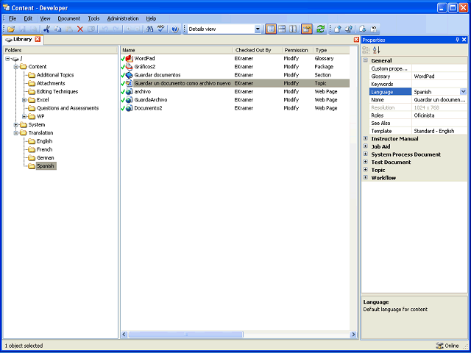The image size is (471, 353).
Task: Click the WordPad glossary row icon
Action: pos(130,59)
